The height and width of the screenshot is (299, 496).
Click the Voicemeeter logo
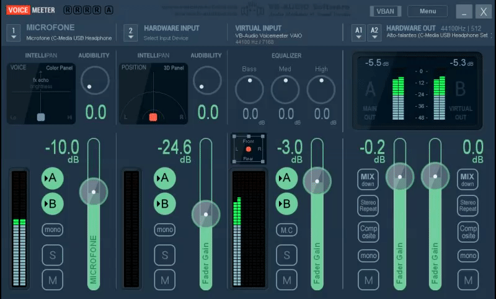[30, 10]
